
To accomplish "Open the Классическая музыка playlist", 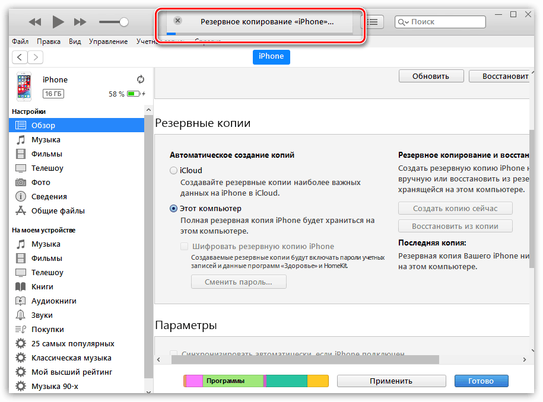I will (x=77, y=358).
